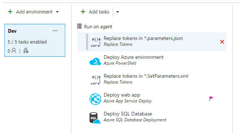241x134 pixels.
Task: Click the Run on agent server icon
Action: coord(79,27)
